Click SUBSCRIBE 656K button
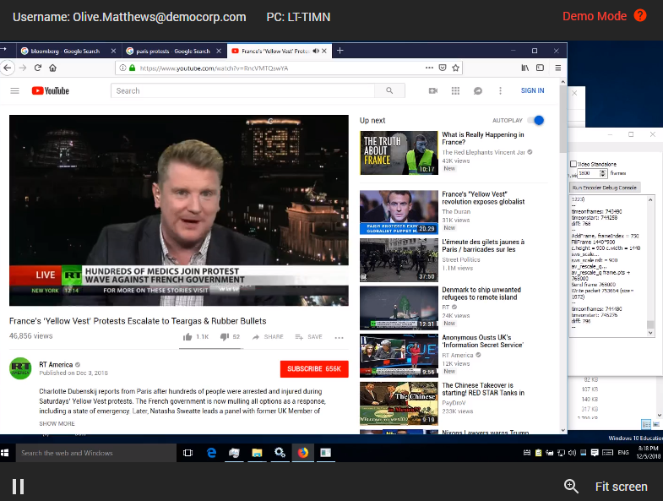The image size is (663, 501). (314, 368)
